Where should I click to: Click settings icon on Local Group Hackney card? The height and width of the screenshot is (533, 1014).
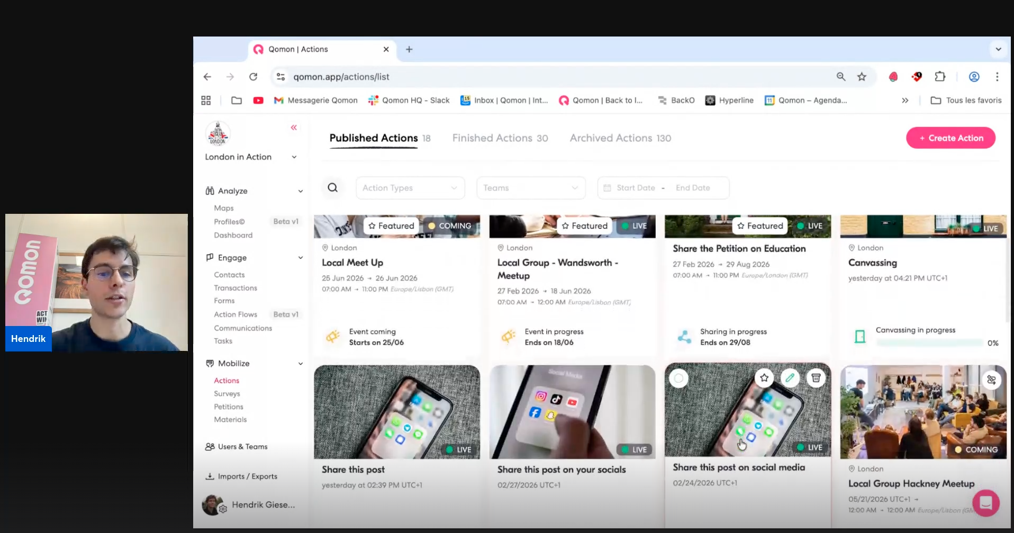pyautogui.click(x=991, y=380)
